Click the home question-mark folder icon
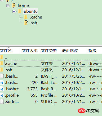This screenshot has width=102, height=116. [14, 5]
